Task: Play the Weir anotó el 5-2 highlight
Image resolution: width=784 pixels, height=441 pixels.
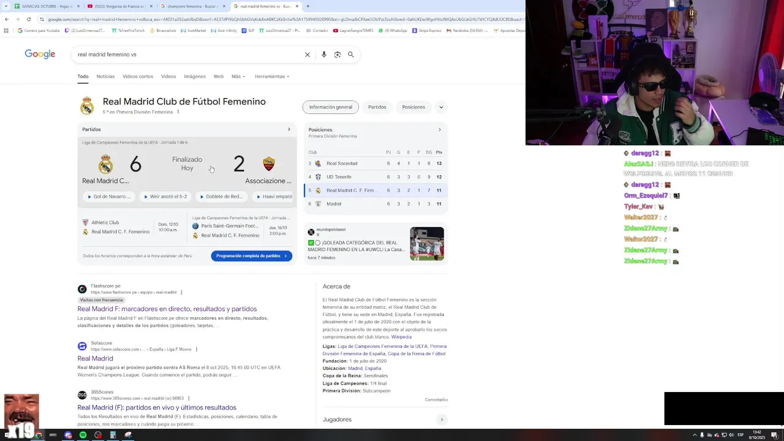Action: (x=164, y=197)
